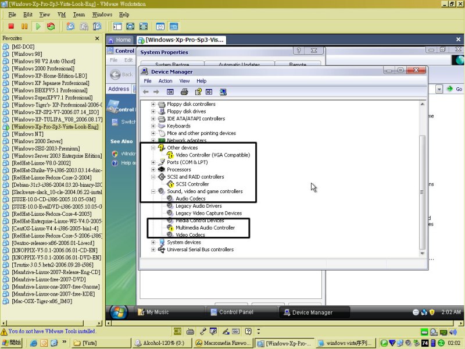Click the System Properties help question mark button
Image resolution: width=465 pixels, height=349 pixels.
tap(299, 51)
